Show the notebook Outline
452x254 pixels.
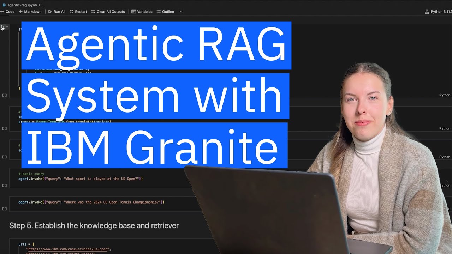(x=165, y=12)
